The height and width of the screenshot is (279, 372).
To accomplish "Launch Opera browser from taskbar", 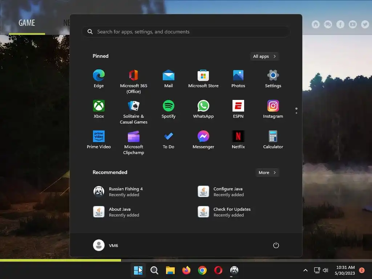I will tap(218, 270).
